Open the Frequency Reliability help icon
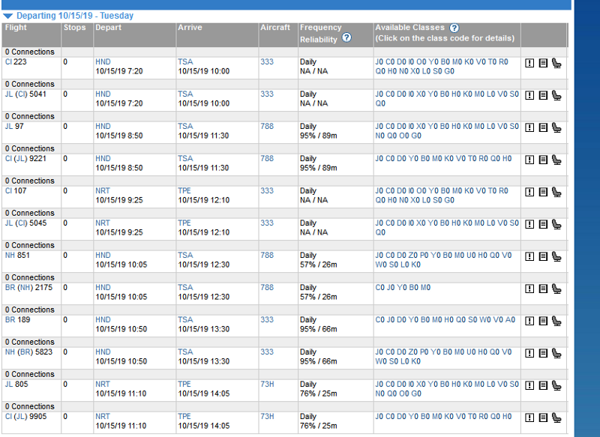The height and width of the screenshot is (437, 600). (x=346, y=37)
